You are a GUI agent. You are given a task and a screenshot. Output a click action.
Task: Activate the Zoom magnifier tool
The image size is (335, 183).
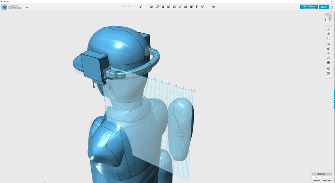point(328,39)
